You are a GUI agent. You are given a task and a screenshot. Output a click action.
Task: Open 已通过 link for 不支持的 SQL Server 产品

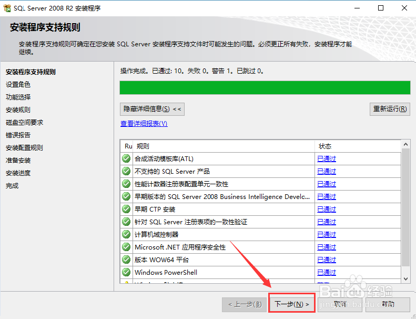327,171
